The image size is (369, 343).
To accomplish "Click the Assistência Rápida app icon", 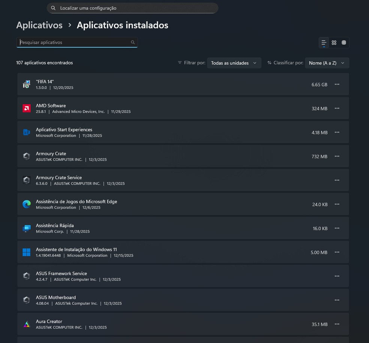I will tap(26, 228).
